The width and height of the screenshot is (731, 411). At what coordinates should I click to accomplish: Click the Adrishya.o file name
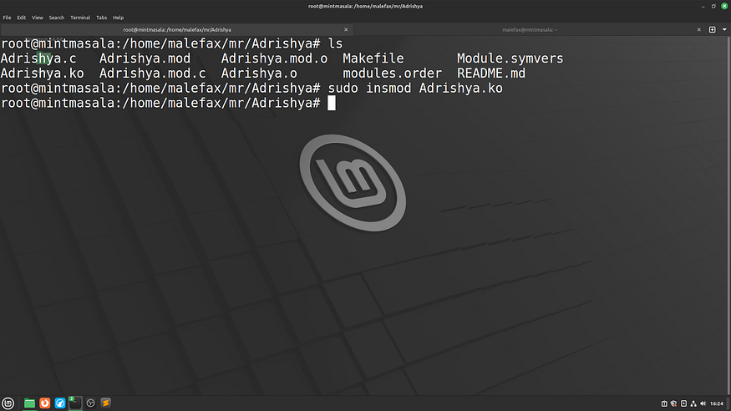(259, 74)
